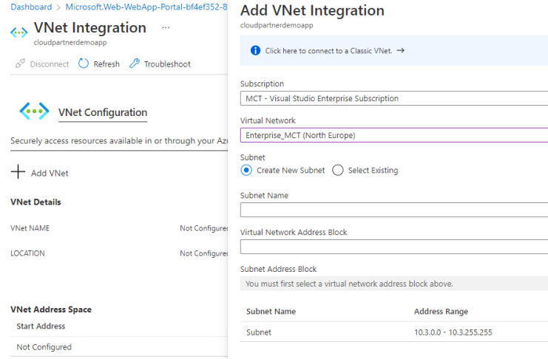This screenshot has height=359, width=548.
Task: Click the Add VNet plus icon
Action: click(x=18, y=172)
